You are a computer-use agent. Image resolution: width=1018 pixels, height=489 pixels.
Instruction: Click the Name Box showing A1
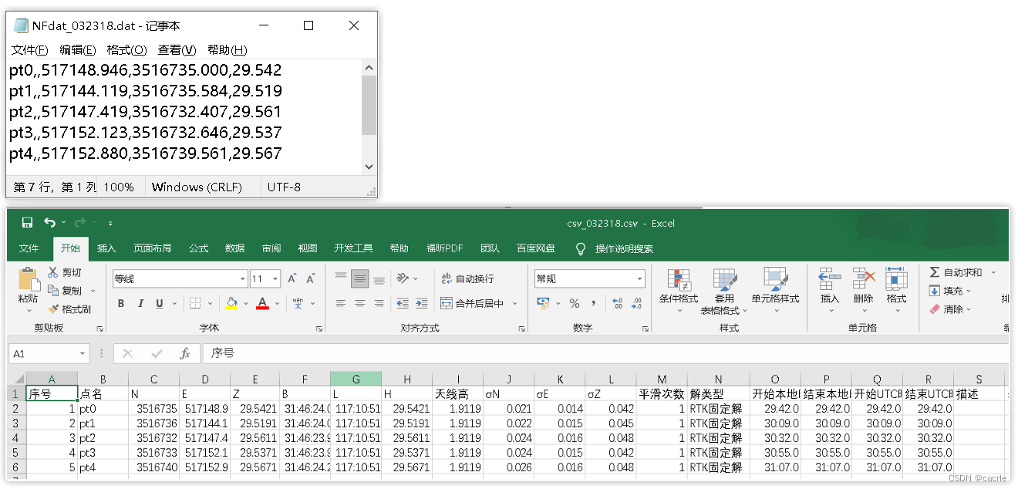(x=42, y=353)
